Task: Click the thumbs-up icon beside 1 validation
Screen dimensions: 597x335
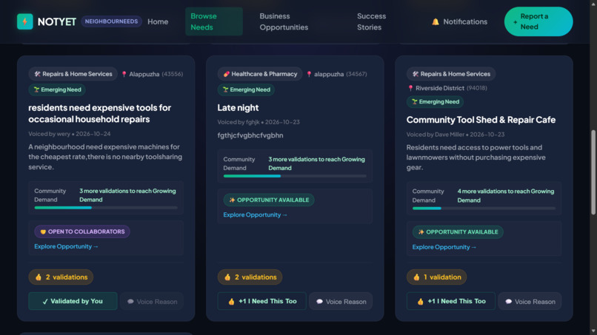Action: [x=416, y=277]
